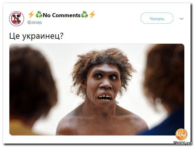Viewport: 194px width, 147px height.
Task: Click the No Comments display name
Action: [62, 15]
